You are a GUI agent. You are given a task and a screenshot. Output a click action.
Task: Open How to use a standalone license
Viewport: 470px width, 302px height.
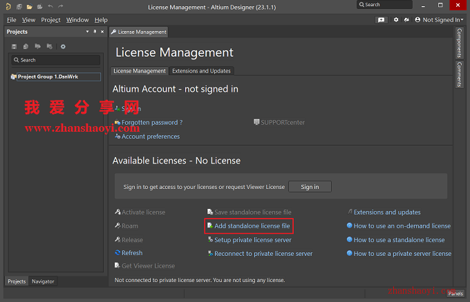pyautogui.click(x=395, y=240)
